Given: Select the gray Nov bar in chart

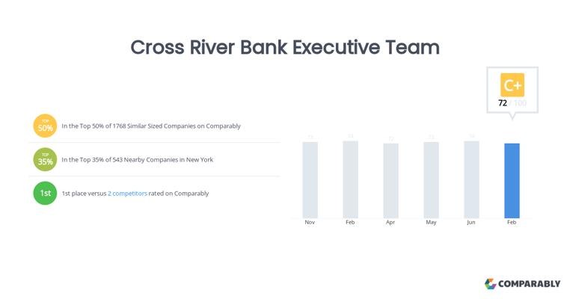Looking at the screenshot, I should (310, 179).
